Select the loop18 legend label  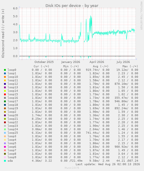(x=13, y=105)
